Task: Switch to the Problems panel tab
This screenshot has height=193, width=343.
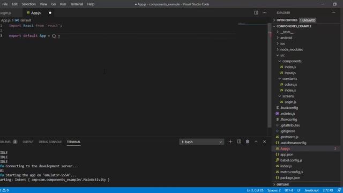Action: 9,142
